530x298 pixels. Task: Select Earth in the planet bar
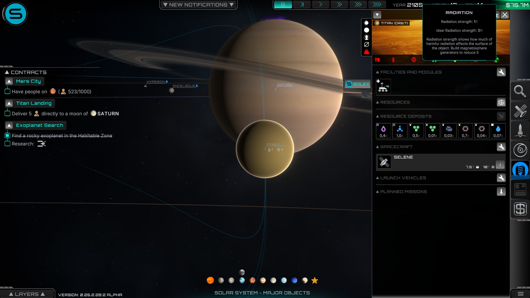click(x=242, y=280)
